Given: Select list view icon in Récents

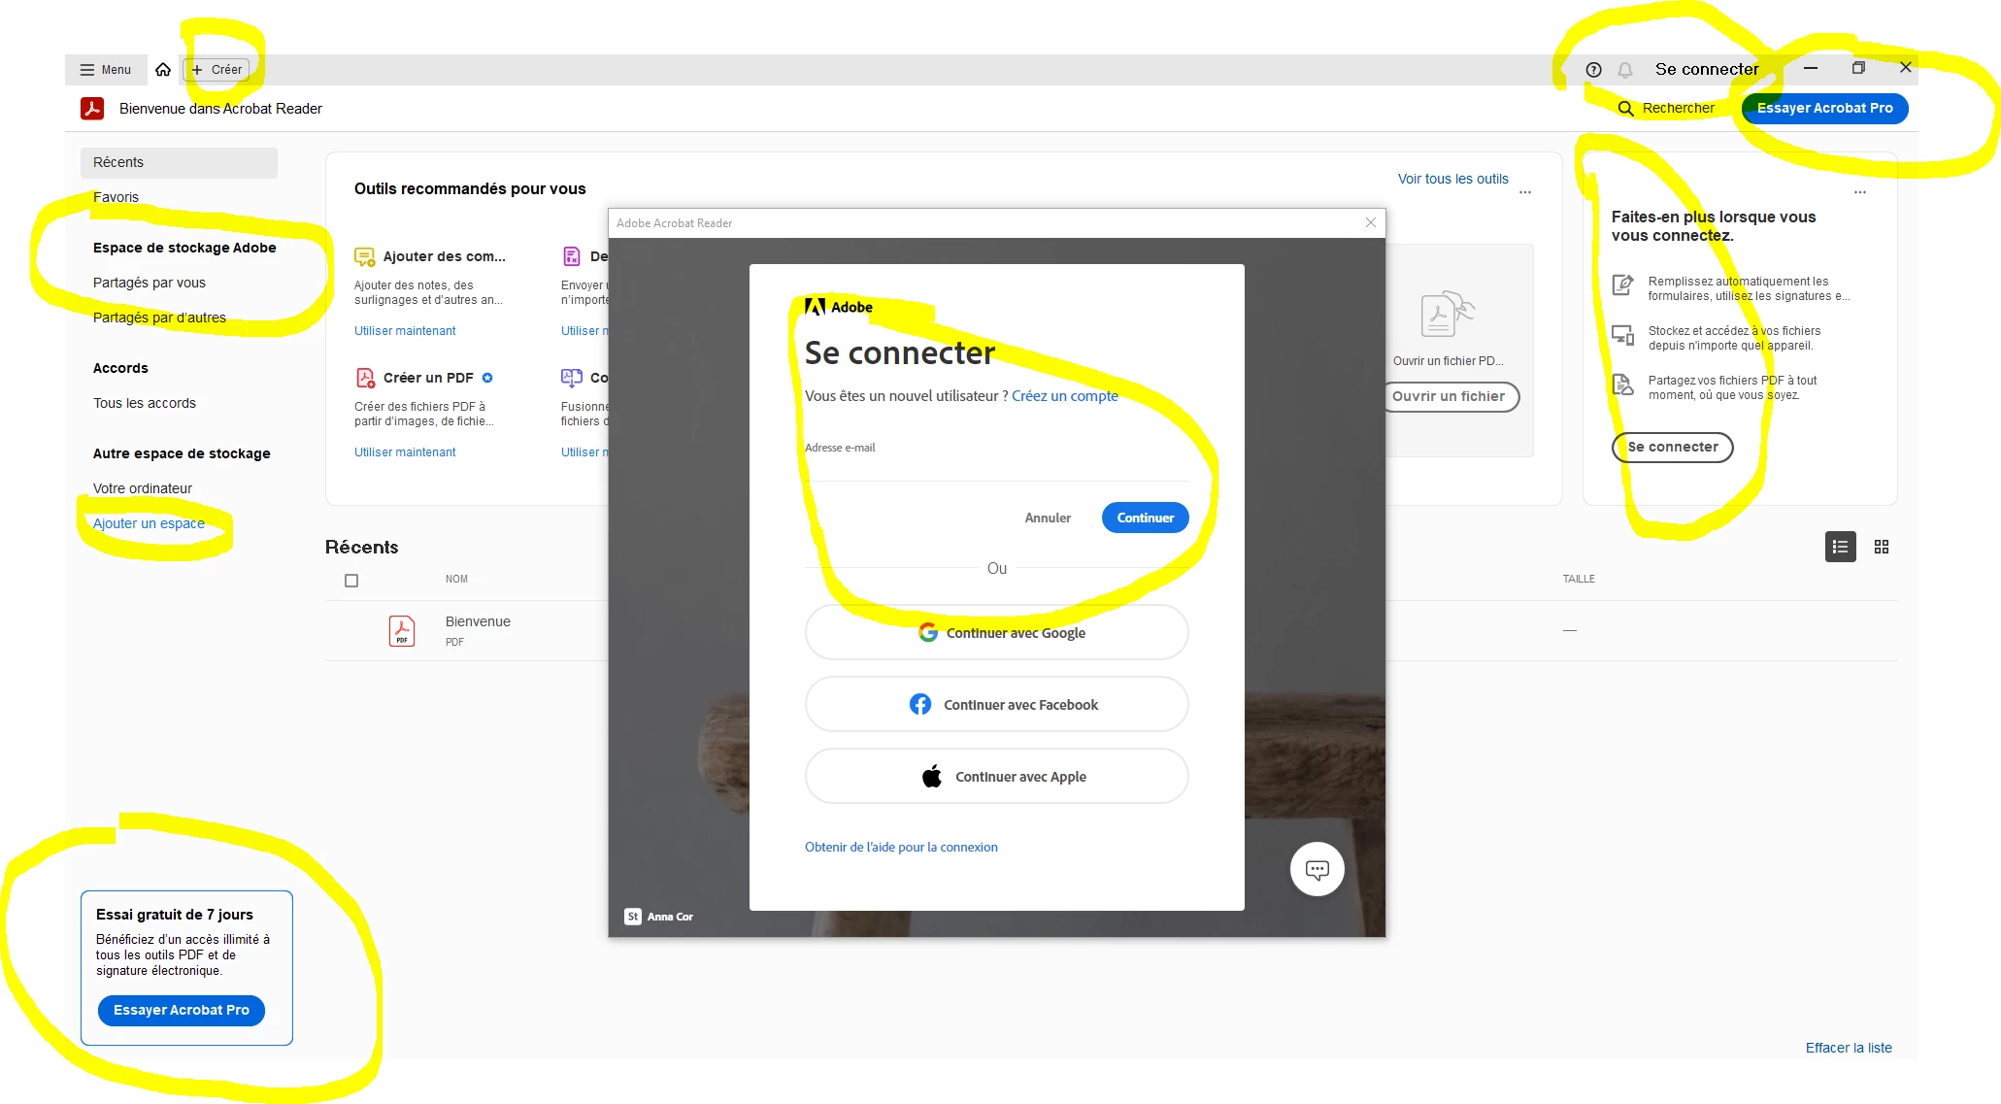Looking at the screenshot, I should tap(1840, 547).
